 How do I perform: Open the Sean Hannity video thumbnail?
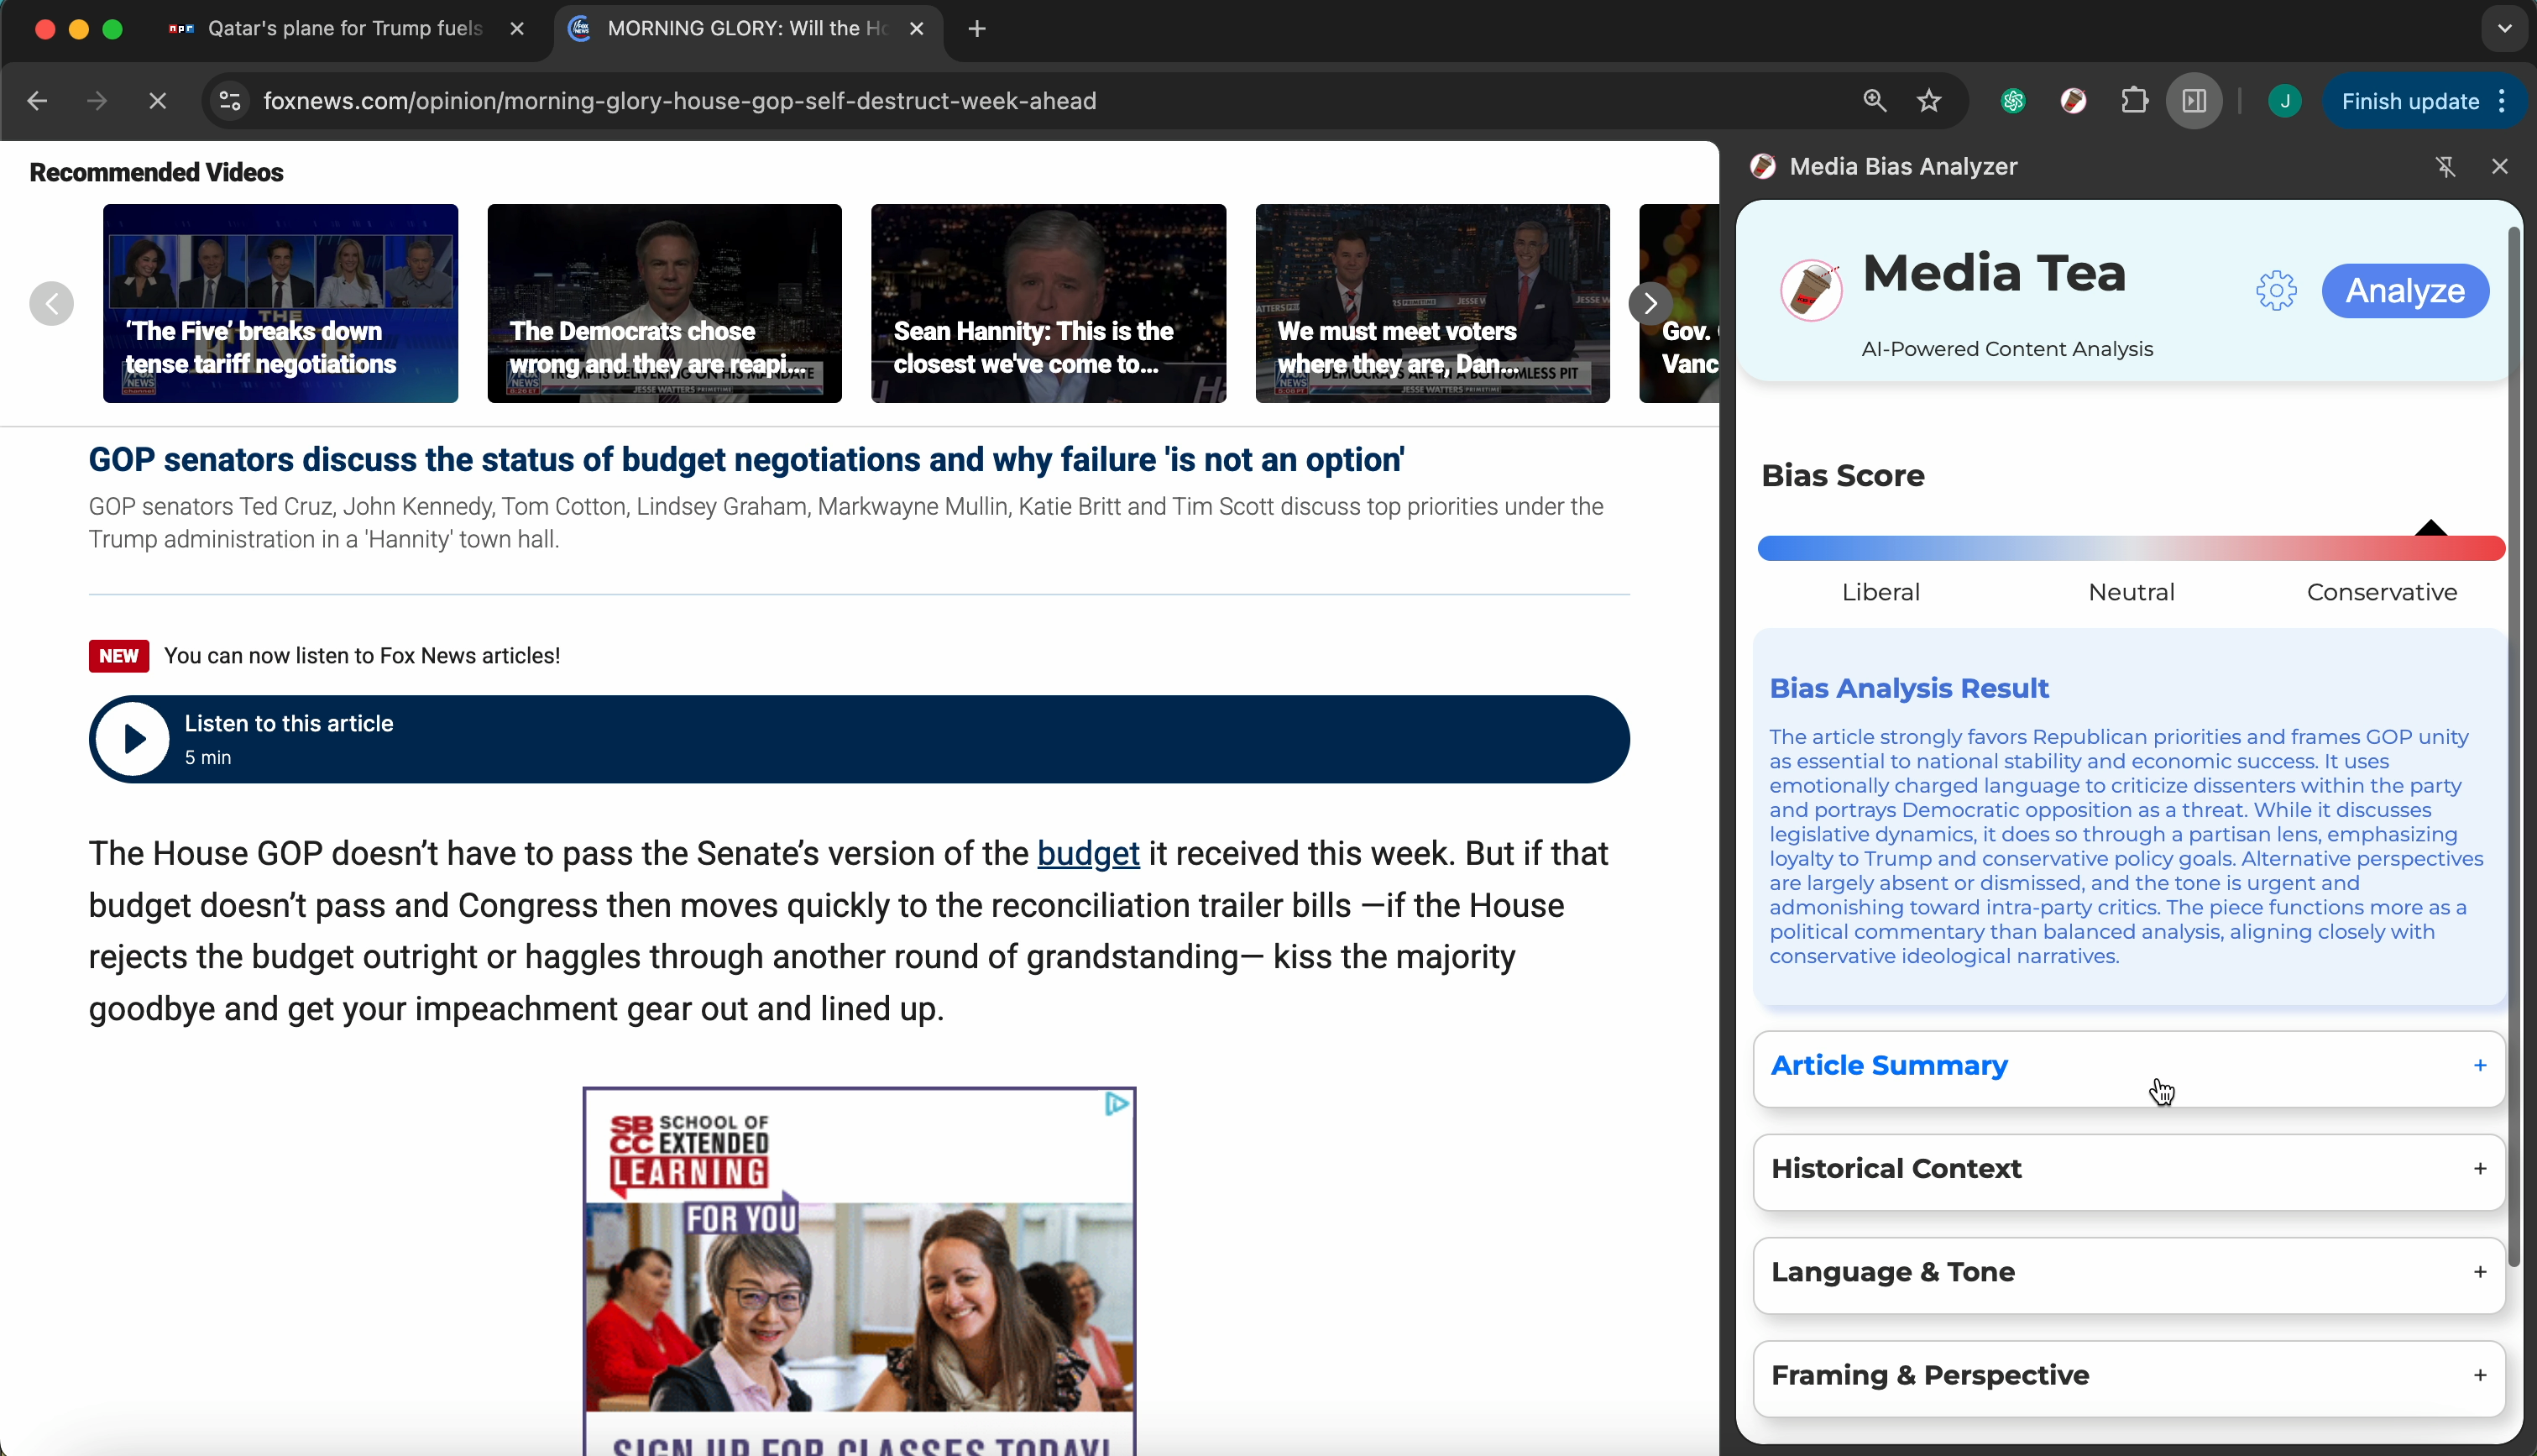pos(1049,303)
